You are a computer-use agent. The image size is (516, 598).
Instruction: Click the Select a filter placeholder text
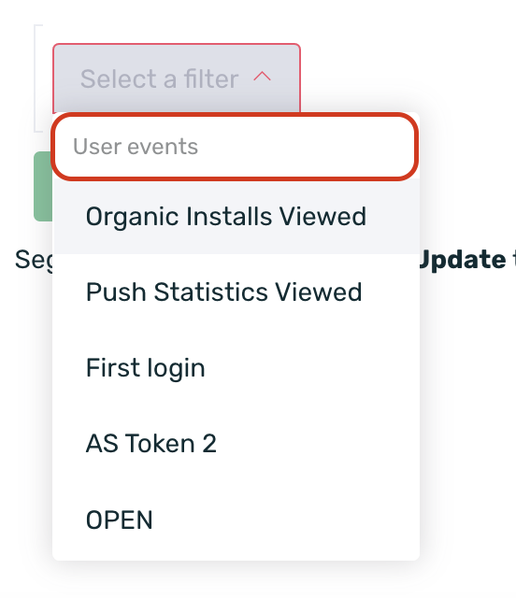point(160,78)
